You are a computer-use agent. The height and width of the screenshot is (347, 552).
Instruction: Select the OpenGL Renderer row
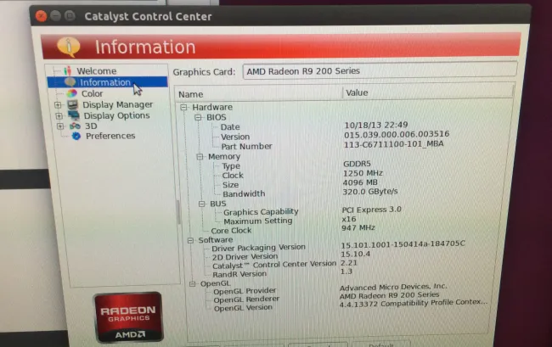[x=246, y=299]
